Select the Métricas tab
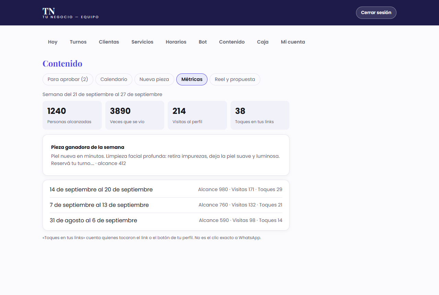This screenshot has width=439, height=295. tap(192, 79)
